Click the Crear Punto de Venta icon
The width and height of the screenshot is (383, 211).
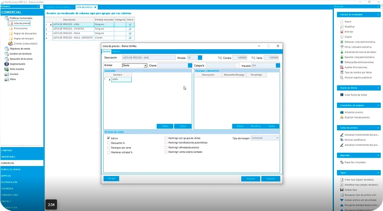pyautogui.click(x=341, y=95)
